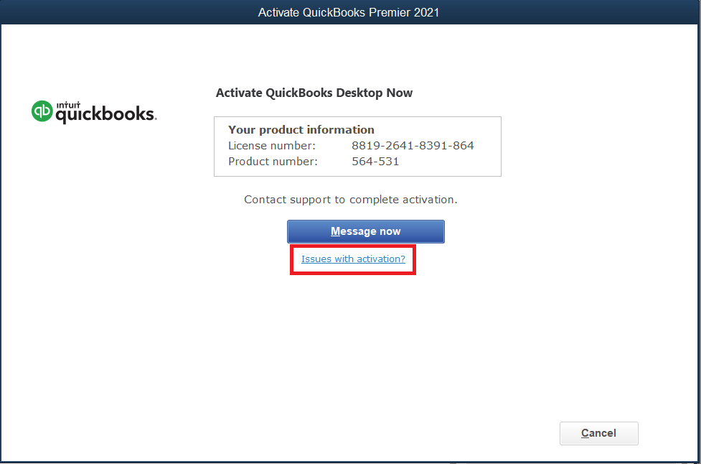
Task: Click the Contact support to complete activation text
Action: click(351, 200)
